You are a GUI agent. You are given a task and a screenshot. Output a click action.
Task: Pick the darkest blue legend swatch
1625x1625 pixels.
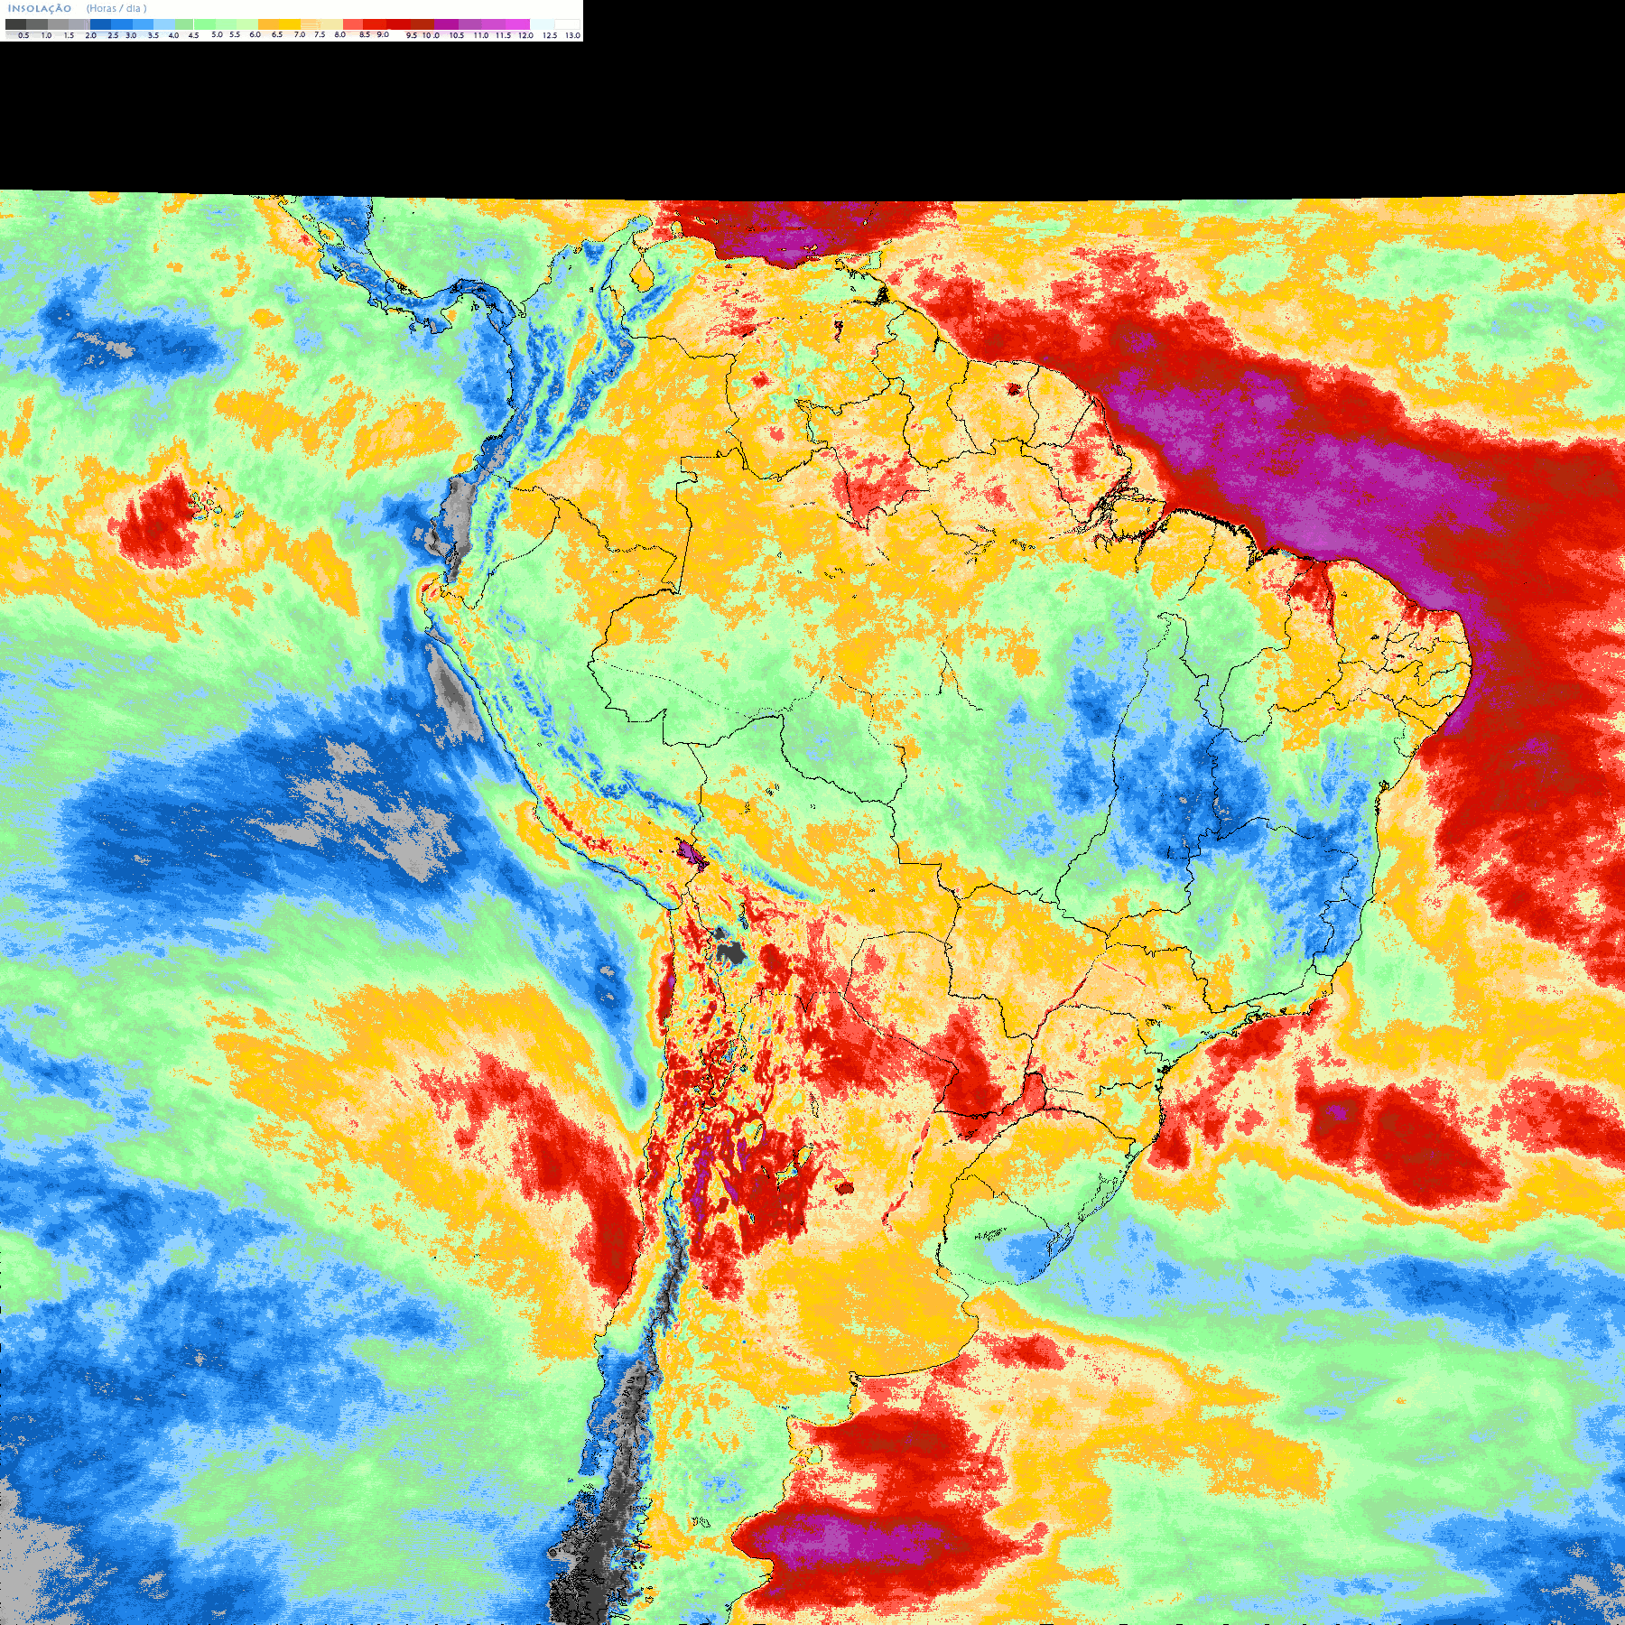click(100, 24)
